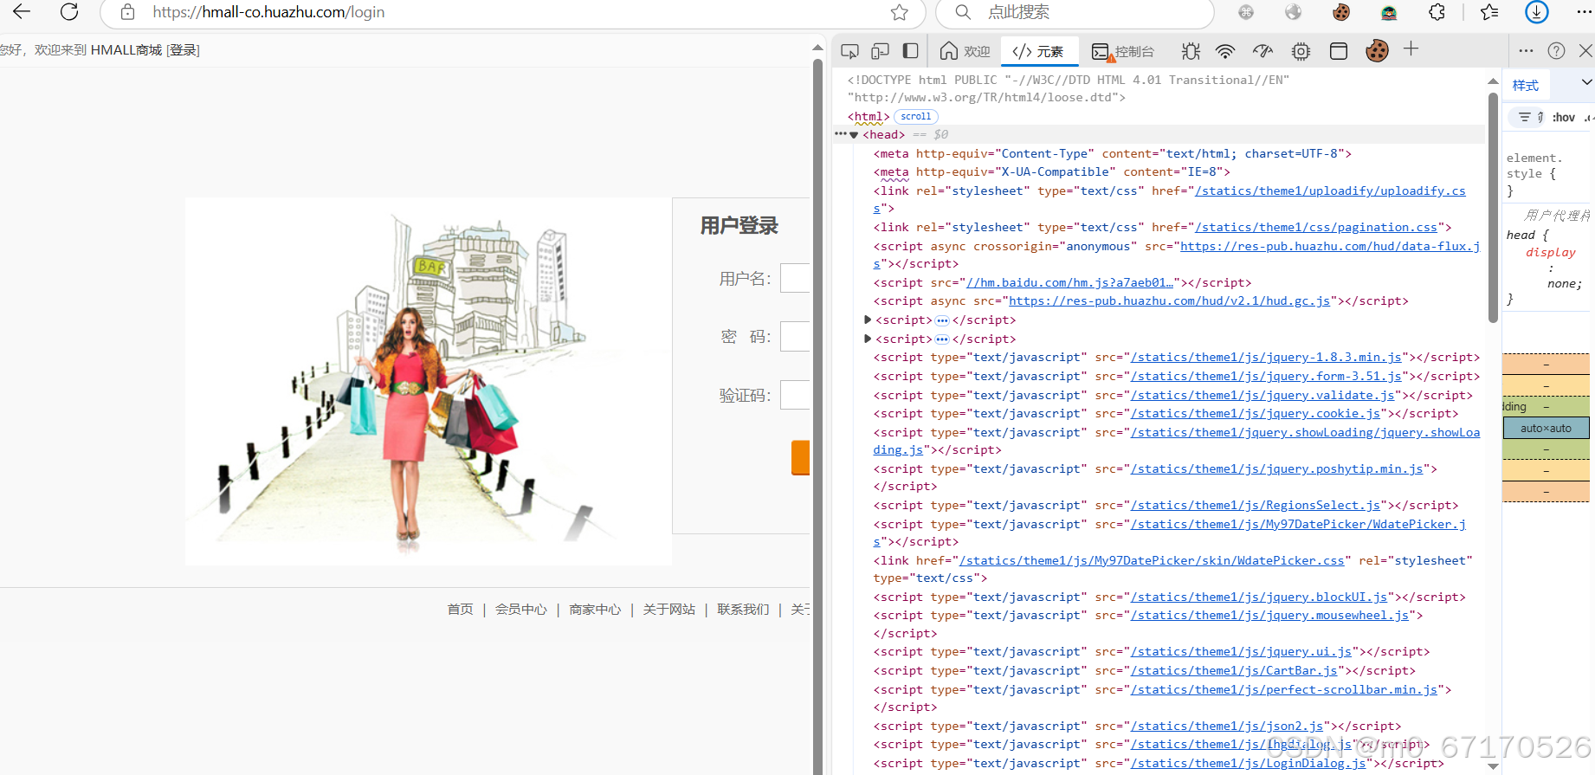
Task: Click the search magnifier icon
Action: click(963, 12)
